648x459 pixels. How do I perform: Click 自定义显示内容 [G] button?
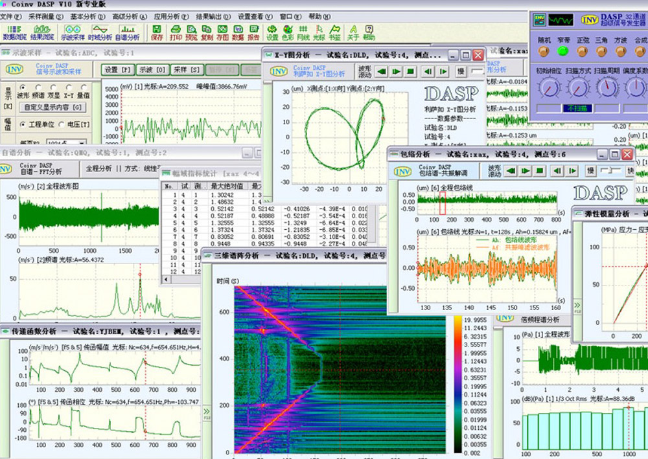pos(53,107)
